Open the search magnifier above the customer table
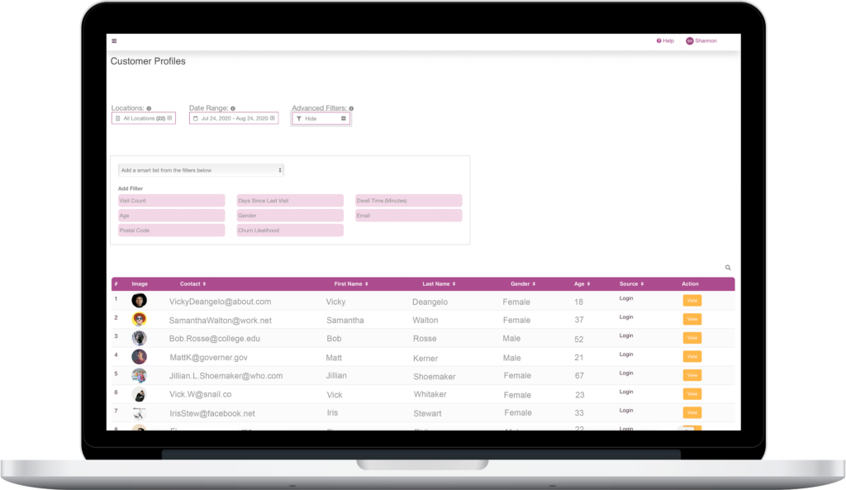846x490 pixels. [728, 267]
